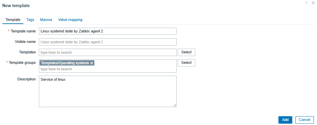Open the Value mapping tab
The image size is (317, 125).
pyautogui.click(x=70, y=20)
